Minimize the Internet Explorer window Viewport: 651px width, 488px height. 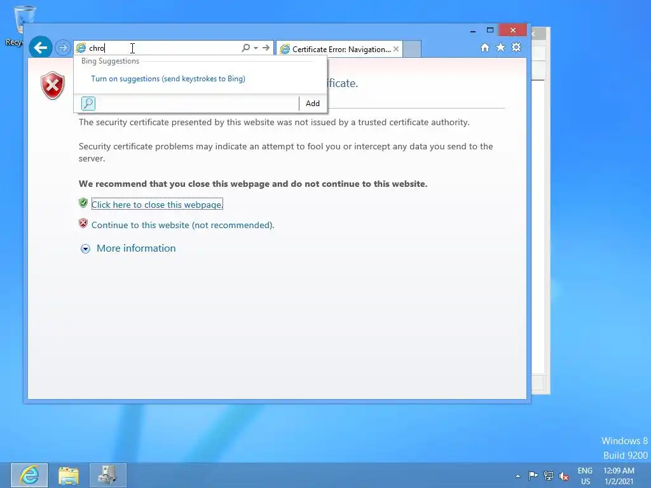(x=473, y=30)
